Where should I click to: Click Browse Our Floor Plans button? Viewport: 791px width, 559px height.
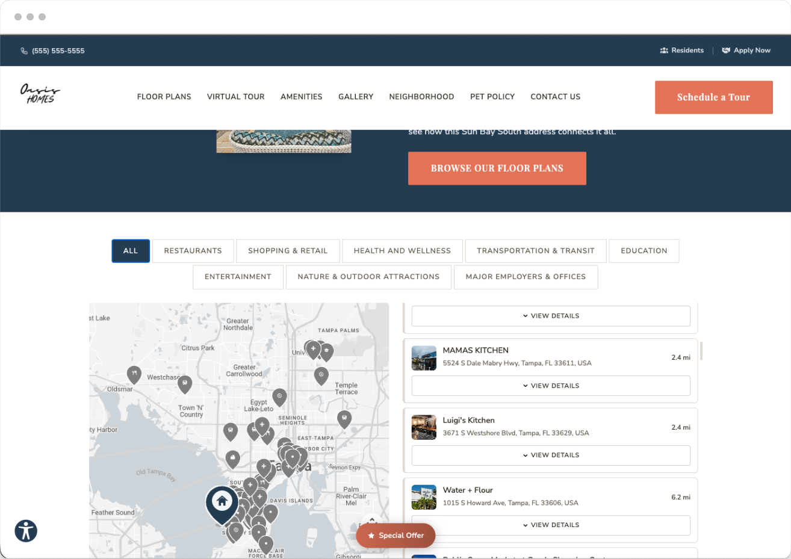pos(497,168)
